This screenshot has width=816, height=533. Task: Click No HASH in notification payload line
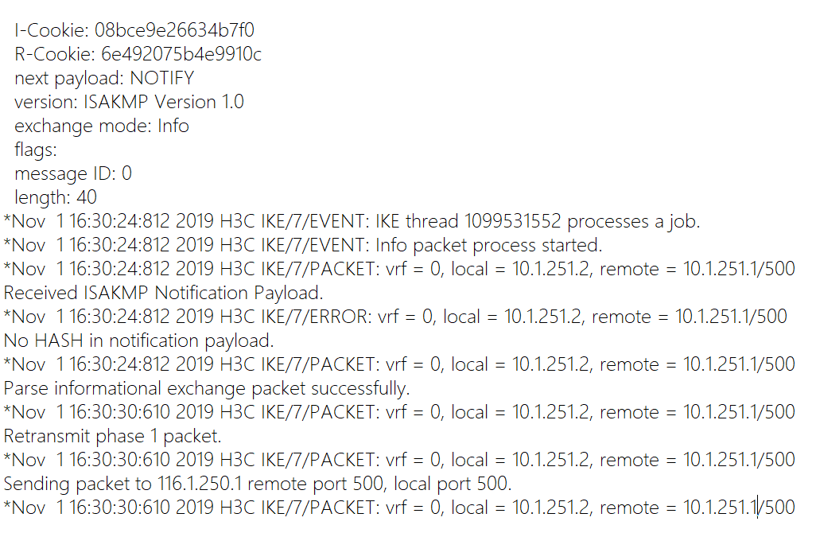point(138,340)
